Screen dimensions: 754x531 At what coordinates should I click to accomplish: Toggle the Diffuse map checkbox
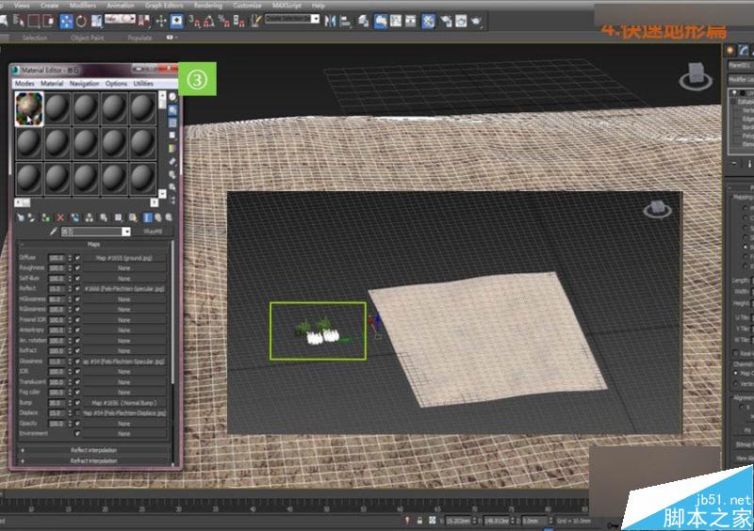point(76,257)
